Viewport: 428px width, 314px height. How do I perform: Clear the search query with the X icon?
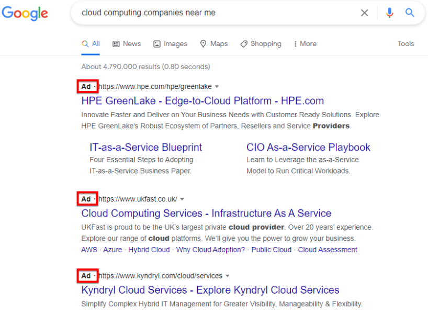pos(364,13)
